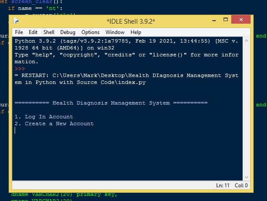This screenshot has height=201, width=267.
Task: Open the Edit menu
Action: tap(33, 32)
